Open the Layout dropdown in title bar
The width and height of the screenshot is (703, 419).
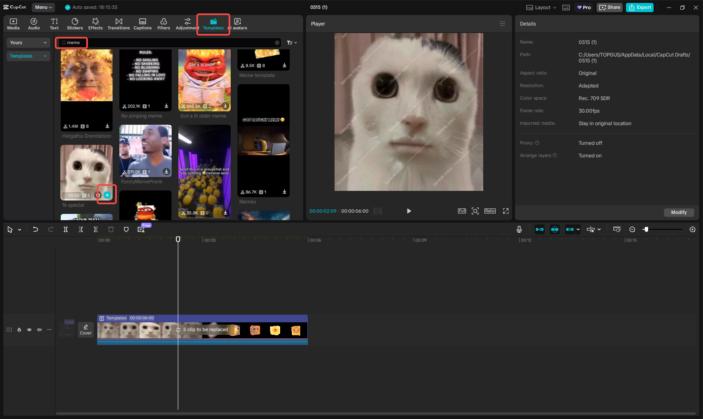(x=541, y=8)
